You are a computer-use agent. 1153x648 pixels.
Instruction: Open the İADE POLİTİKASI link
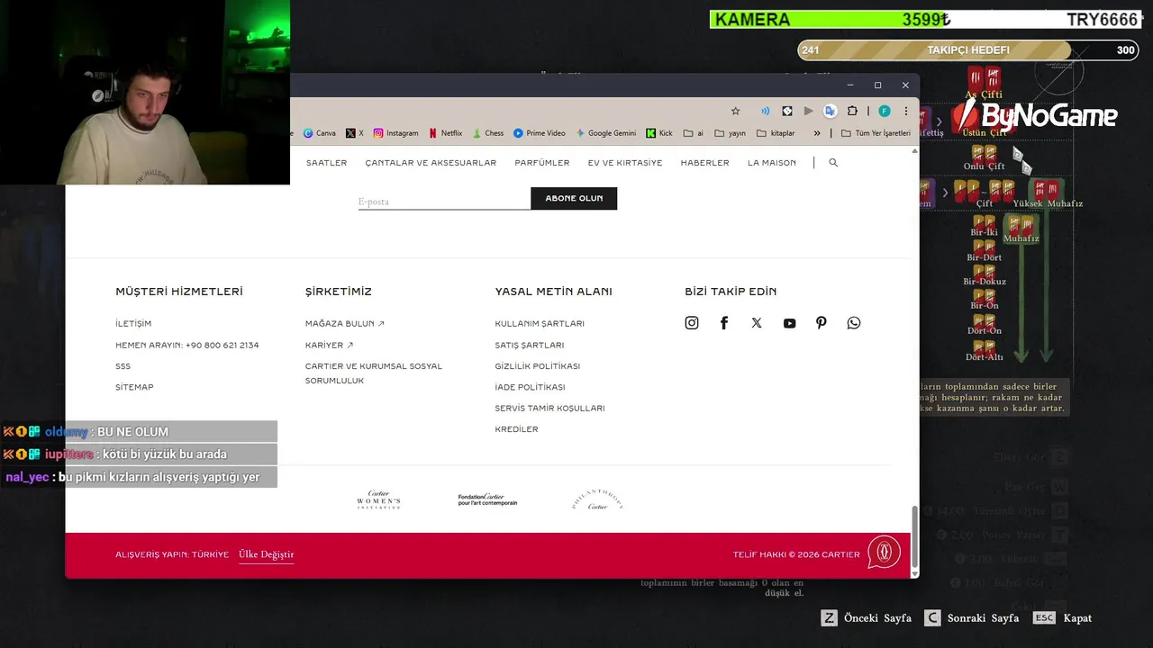point(530,387)
